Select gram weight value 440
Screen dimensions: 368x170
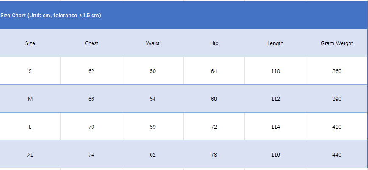coord(337,155)
